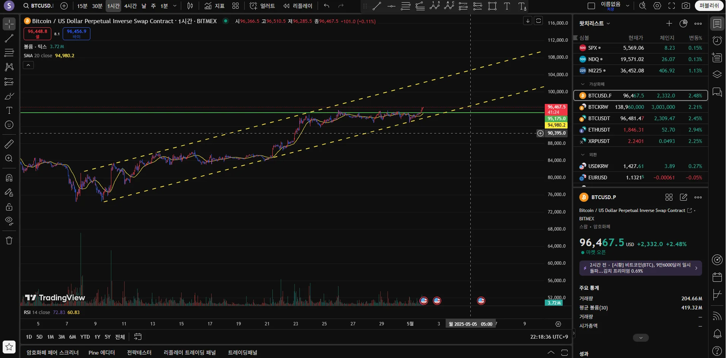726x358 pixels.
Task: Start bar 리플레이 mode
Action: click(298, 6)
